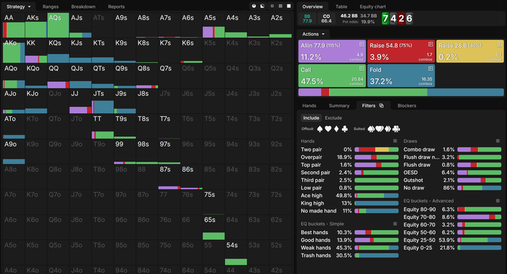
Task: Open the Actions dropdown
Action: coord(313,34)
